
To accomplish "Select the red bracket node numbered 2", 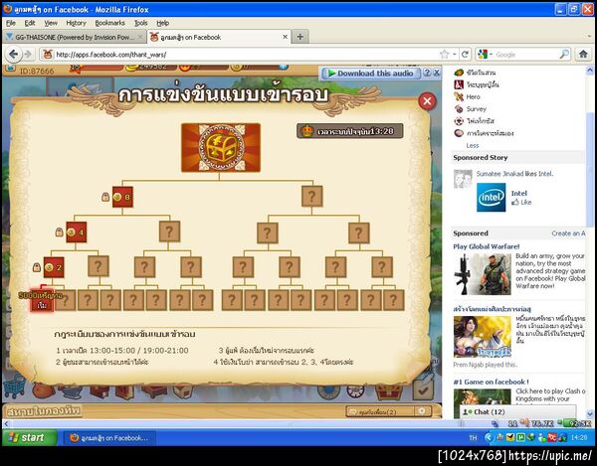I will (54, 267).
